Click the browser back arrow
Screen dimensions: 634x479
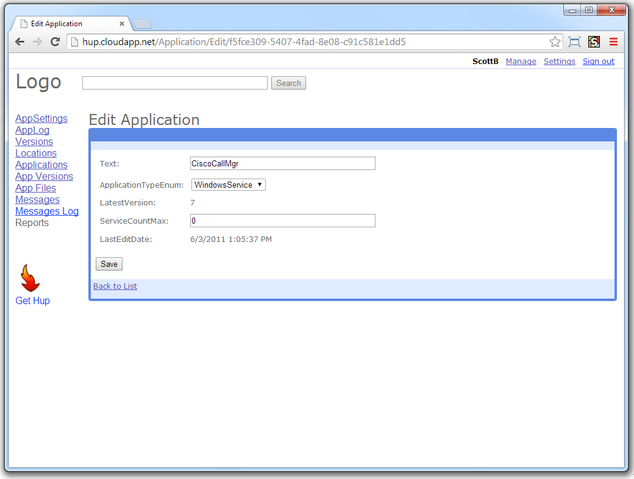pos(20,42)
